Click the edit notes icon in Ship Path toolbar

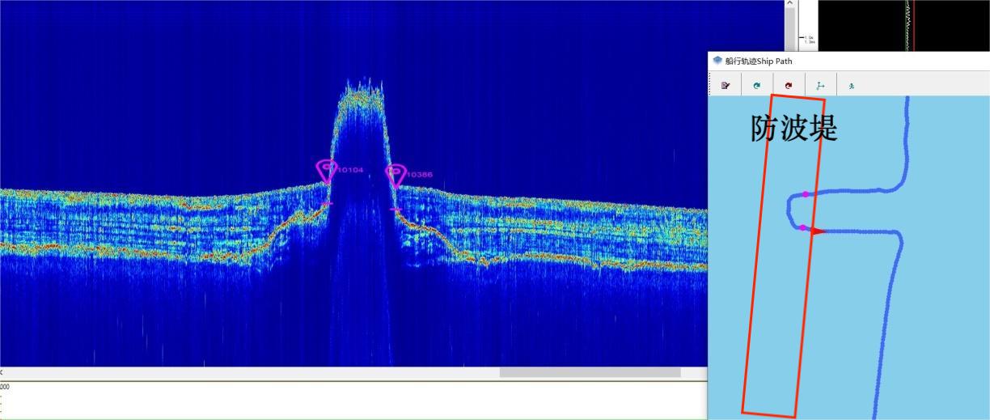pyautogui.click(x=726, y=85)
